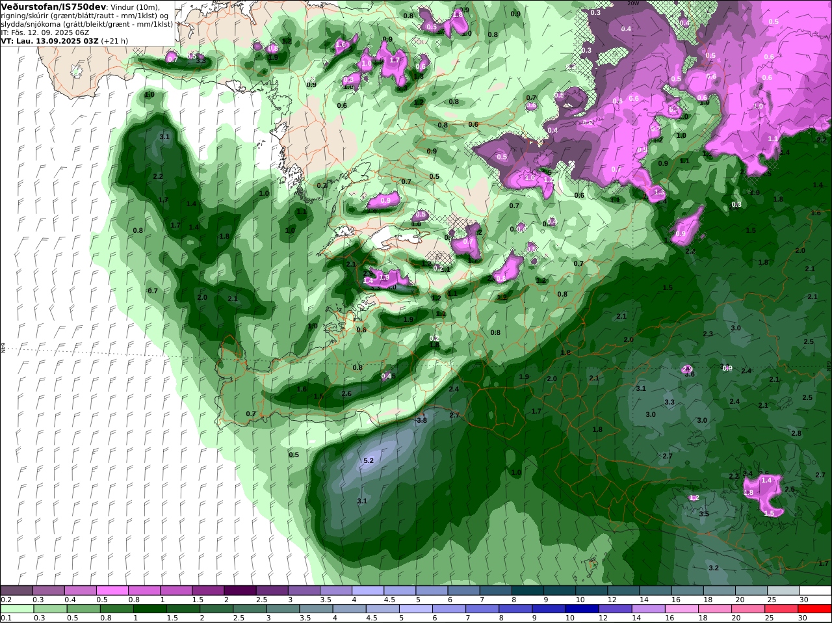Image resolution: width=832 pixels, height=623 pixels.
Task: Pick the upper legend swatch labeled 6
Action: coord(464,590)
